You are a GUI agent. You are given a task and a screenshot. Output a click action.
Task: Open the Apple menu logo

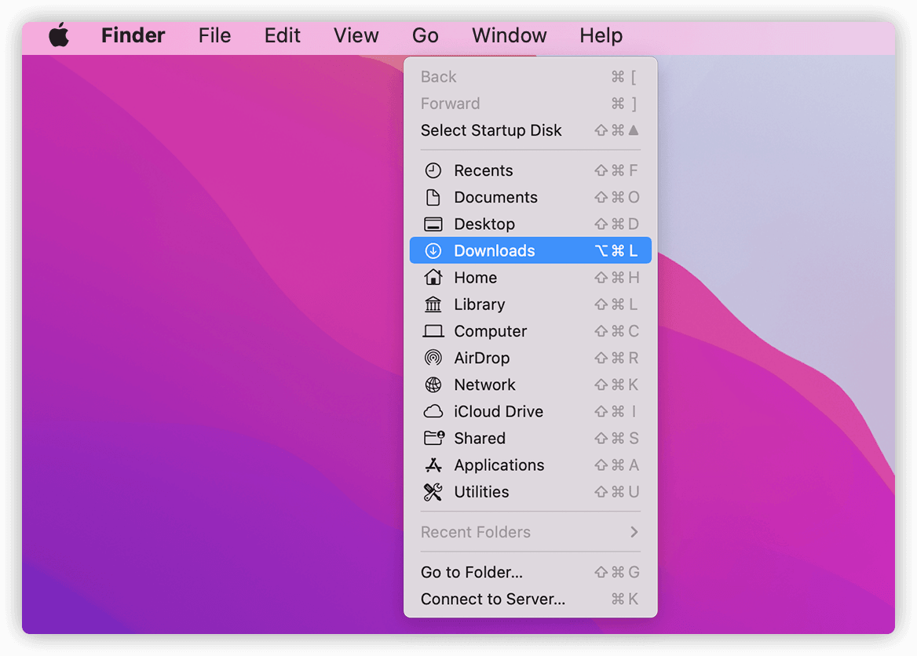pos(58,35)
